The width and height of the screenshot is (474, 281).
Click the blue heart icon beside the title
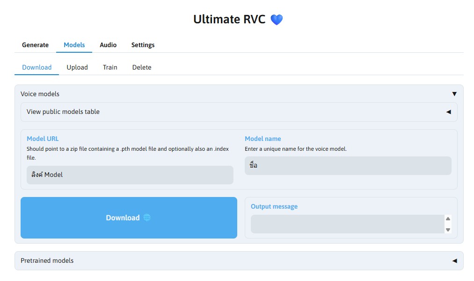click(x=277, y=20)
